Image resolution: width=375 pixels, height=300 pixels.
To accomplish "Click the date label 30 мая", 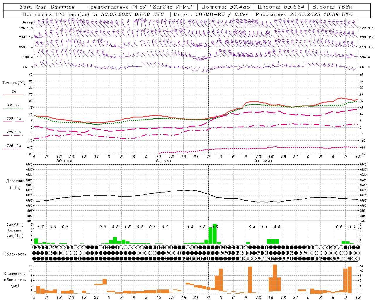I will [x=64, y=161].
